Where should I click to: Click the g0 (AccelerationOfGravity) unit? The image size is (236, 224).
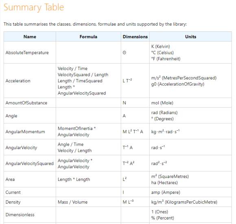(178, 84)
